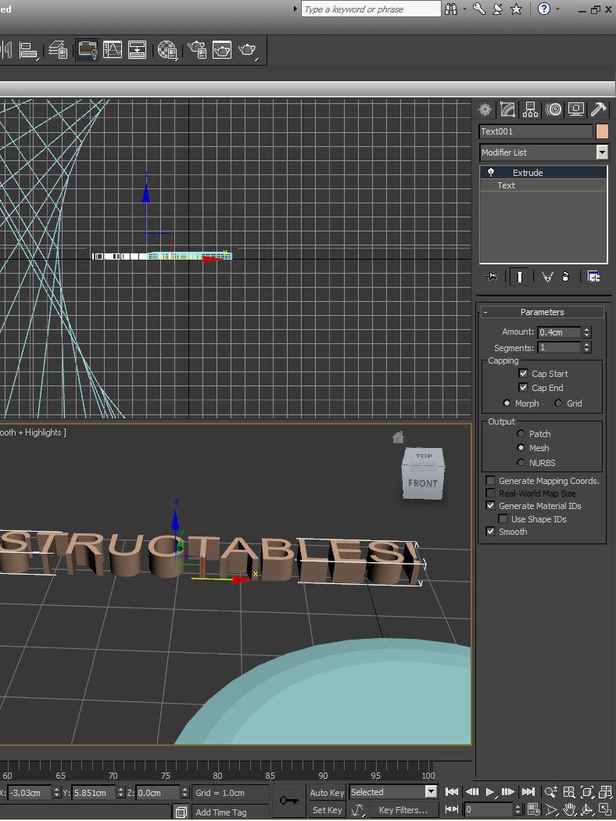Go to the start frame
Image resolution: width=616 pixels, height=821 pixels.
click(x=452, y=792)
